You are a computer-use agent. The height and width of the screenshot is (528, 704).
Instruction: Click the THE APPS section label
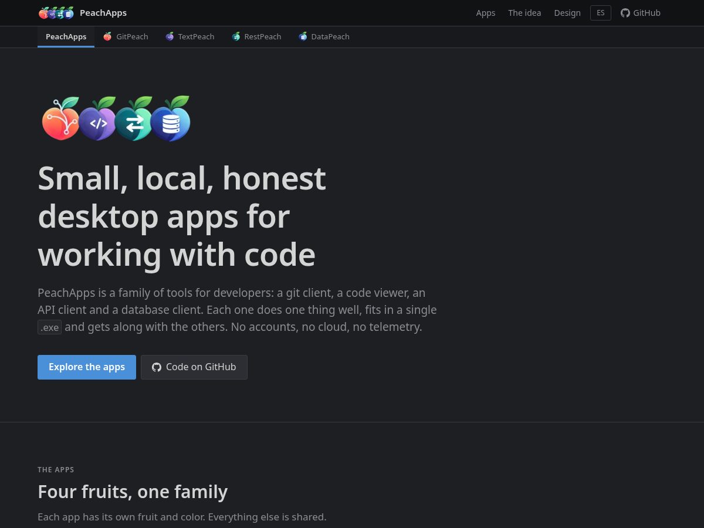point(56,470)
